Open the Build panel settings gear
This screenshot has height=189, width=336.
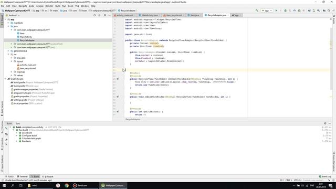tap(325, 123)
